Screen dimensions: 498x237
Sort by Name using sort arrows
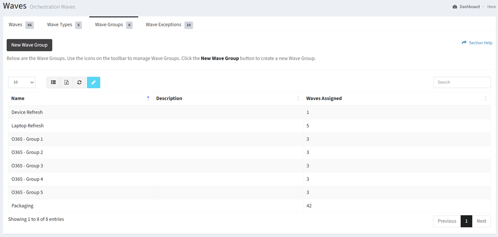tap(148, 98)
